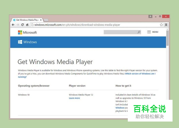Click the scrollbar up arrow
This screenshot has width=179, height=128.
167,29
